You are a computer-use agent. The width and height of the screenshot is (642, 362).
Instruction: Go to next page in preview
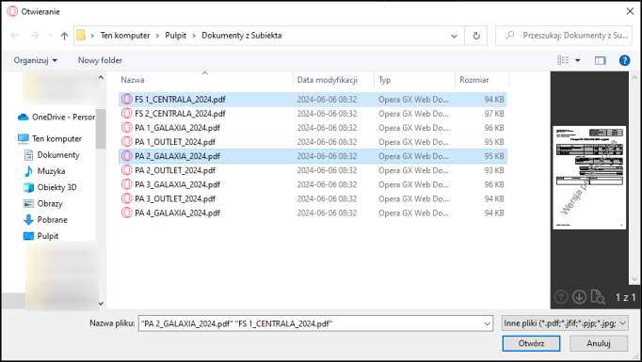pos(579,297)
